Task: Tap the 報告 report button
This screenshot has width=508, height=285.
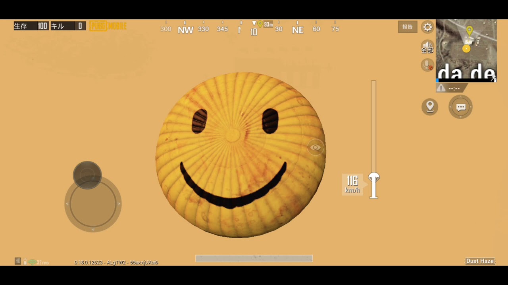Action: click(x=408, y=27)
